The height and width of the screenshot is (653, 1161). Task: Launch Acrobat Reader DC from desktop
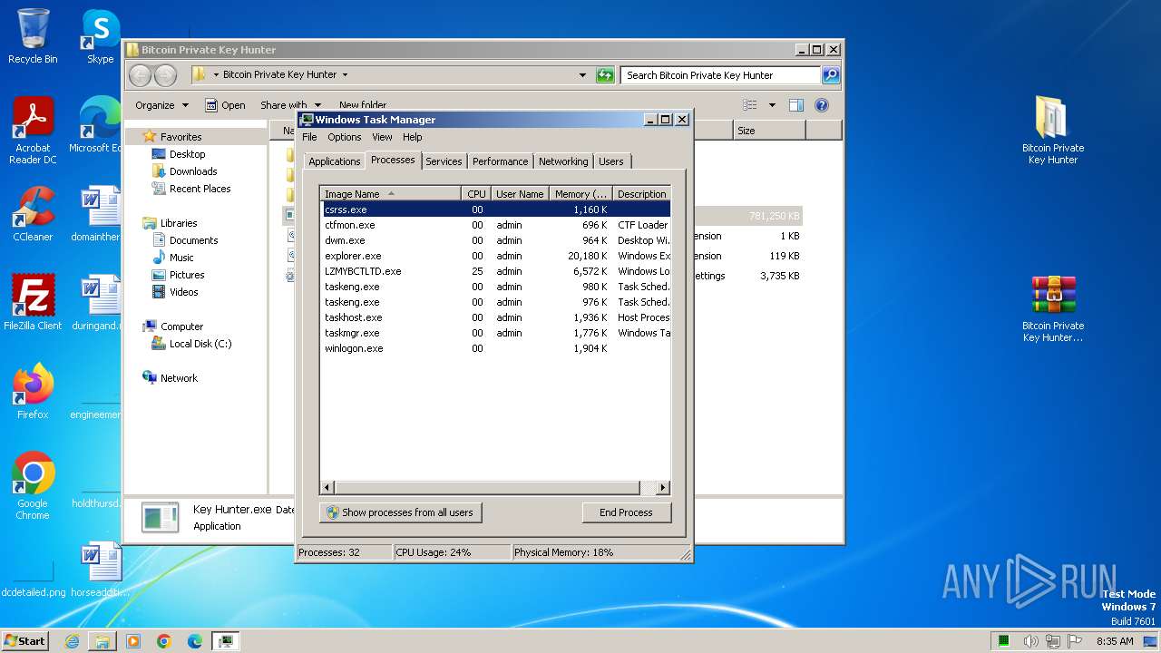33,131
